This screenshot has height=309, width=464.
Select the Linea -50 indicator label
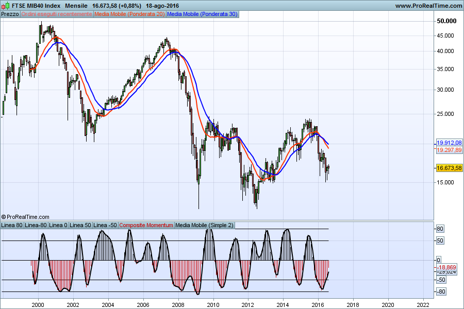click(x=105, y=226)
